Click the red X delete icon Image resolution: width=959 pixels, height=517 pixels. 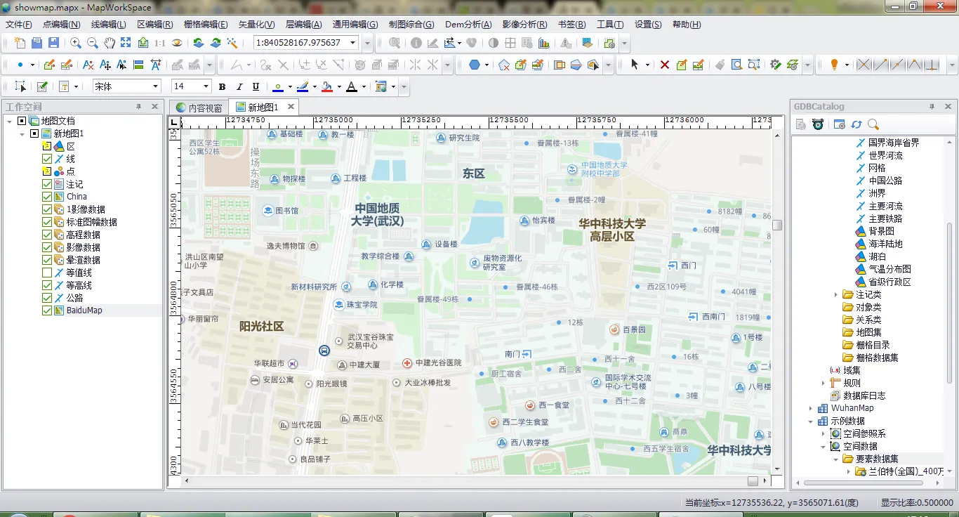(x=664, y=65)
